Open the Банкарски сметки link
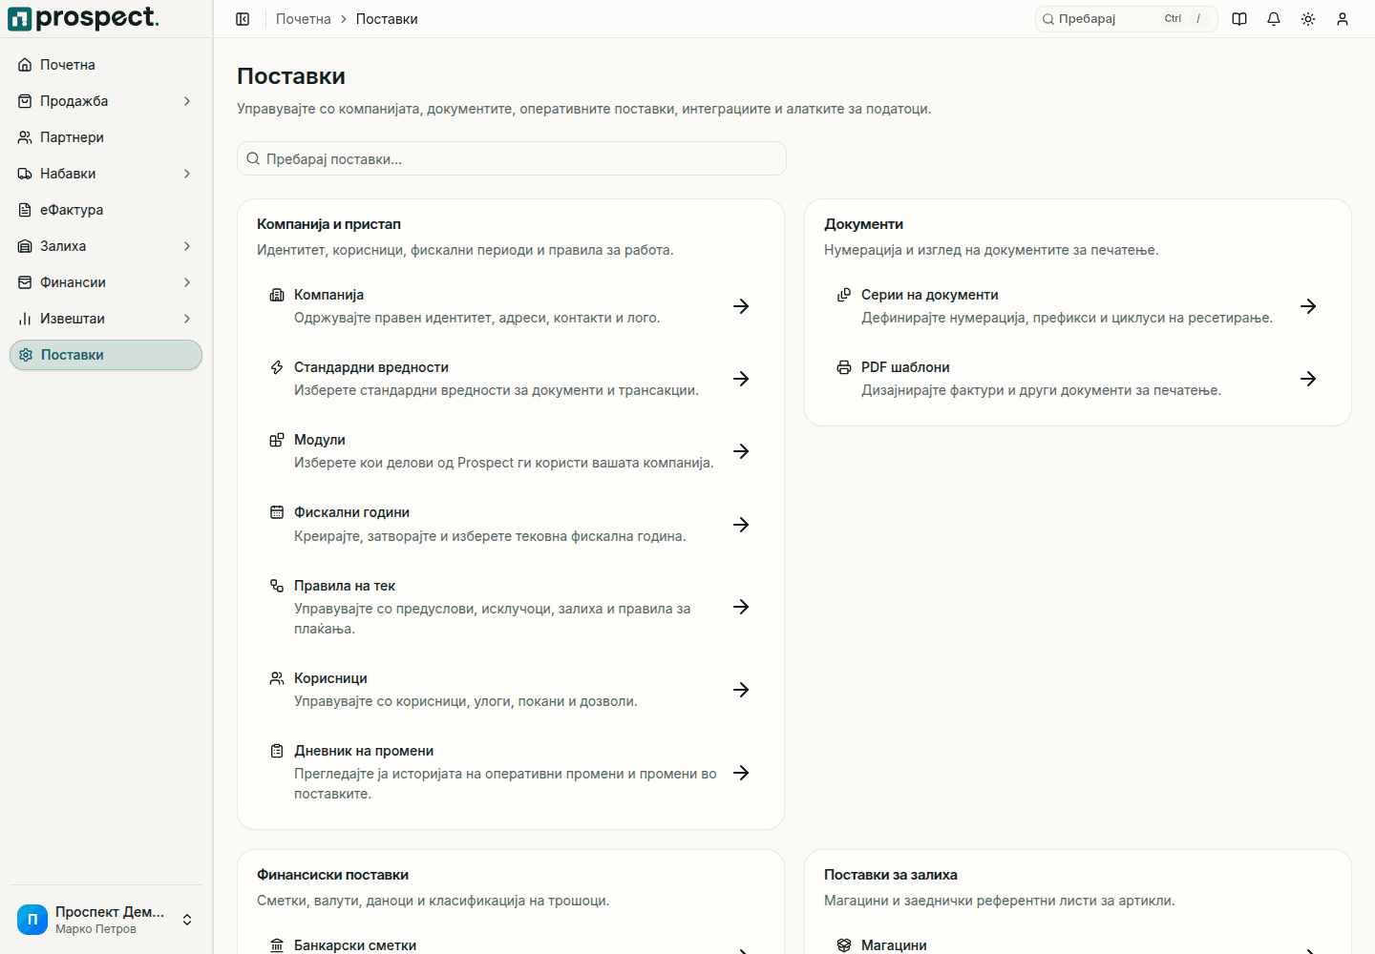Screen dimensions: 1375x954 pyautogui.click(x=511, y=945)
